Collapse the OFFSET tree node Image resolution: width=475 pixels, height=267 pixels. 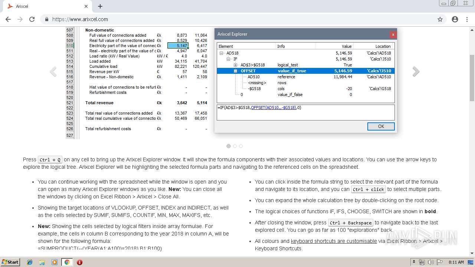236,71
